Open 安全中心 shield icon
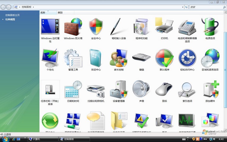The image size is (227, 142). click(x=96, y=26)
